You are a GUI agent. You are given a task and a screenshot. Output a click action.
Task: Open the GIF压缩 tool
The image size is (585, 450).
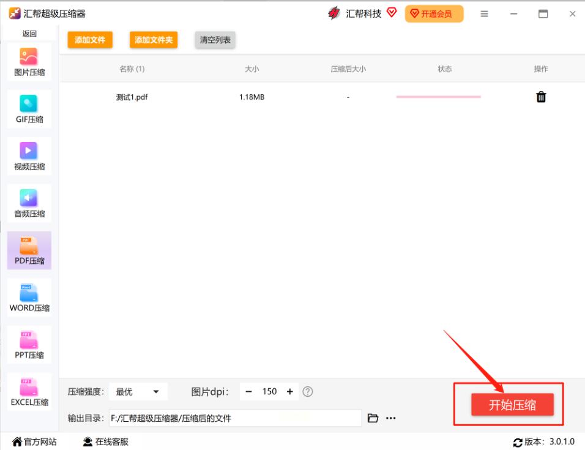coord(29,109)
